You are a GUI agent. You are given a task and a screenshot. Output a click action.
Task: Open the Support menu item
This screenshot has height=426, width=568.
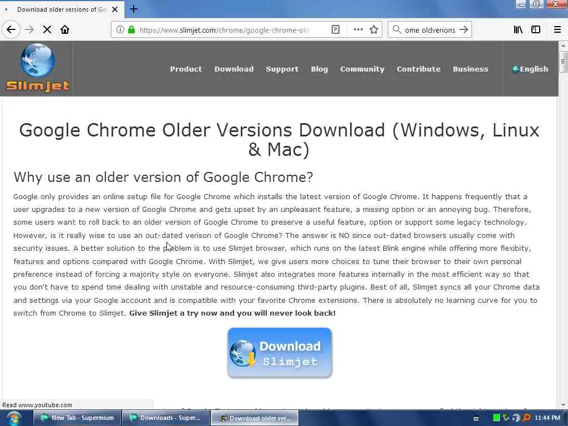pos(282,69)
